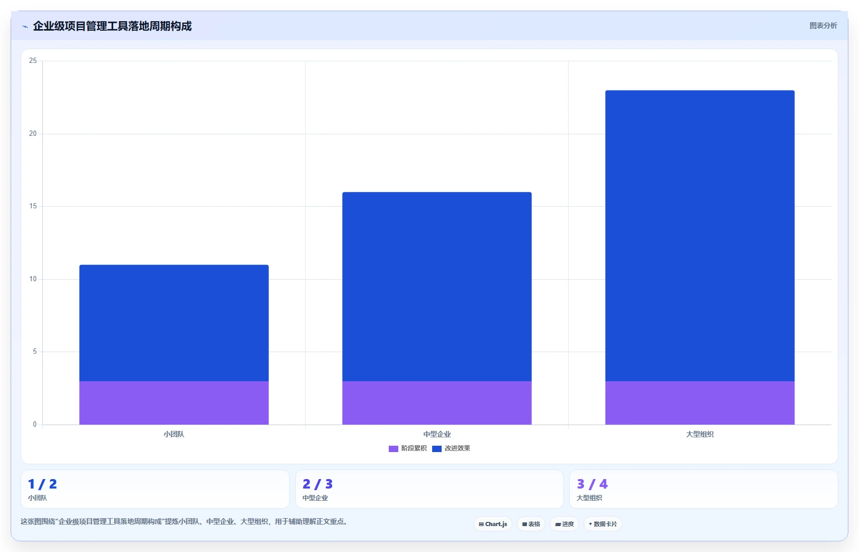
Task: Toggle the 阶段累积 purple legend swatch
Action: tap(393, 449)
